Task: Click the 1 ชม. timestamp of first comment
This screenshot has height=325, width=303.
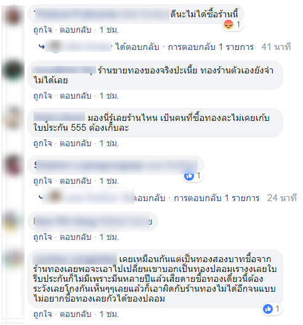Action: click(109, 30)
